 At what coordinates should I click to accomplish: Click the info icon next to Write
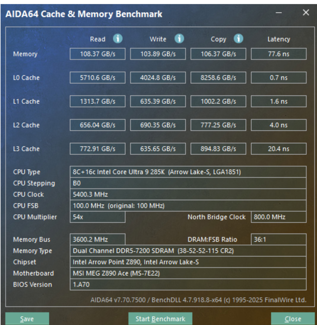click(179, 38)
